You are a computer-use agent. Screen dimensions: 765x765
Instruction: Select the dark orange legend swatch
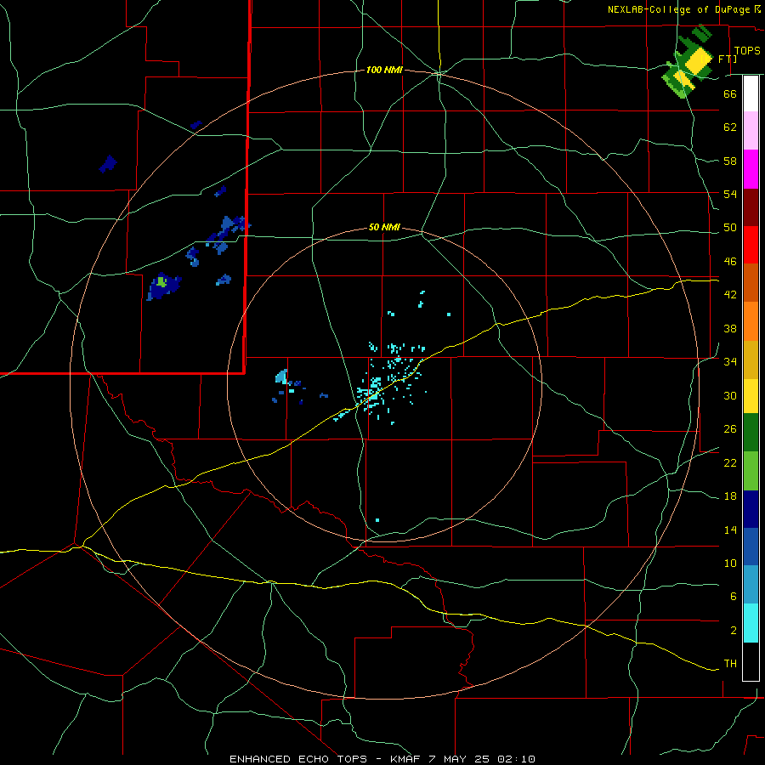pyautogui.click(x=751, y=282)
